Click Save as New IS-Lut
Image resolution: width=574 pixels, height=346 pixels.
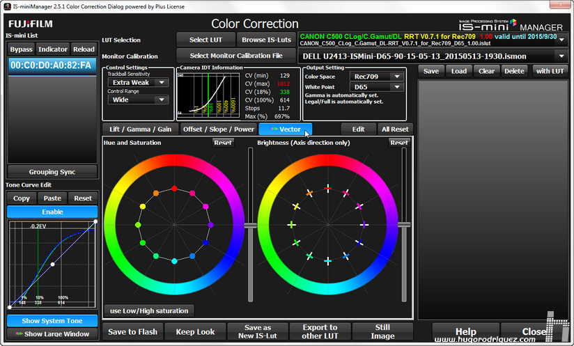[x=258, y=332]
